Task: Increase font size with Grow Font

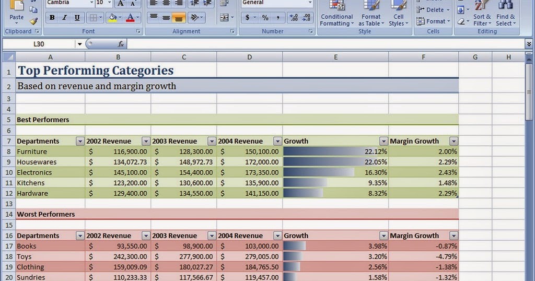Action: click(x=121, y=4)
